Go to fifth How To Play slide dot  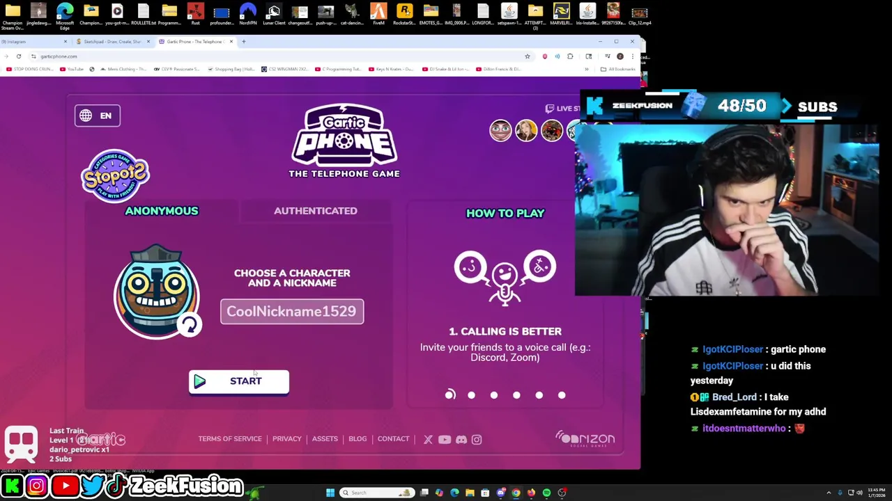539,395
